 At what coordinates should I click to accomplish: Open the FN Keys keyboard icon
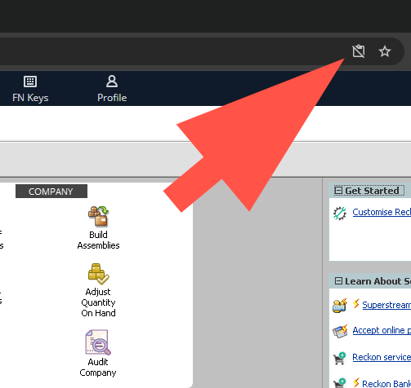point(30,82)
